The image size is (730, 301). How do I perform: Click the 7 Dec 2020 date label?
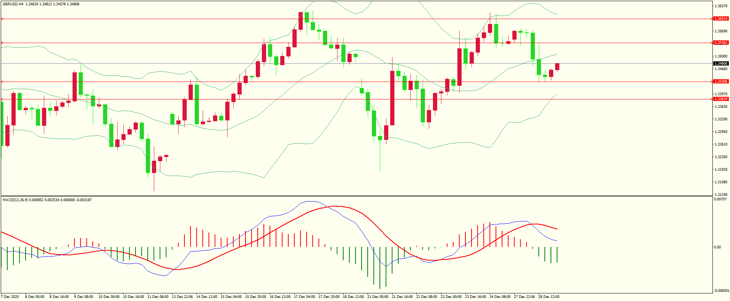coord(10,297)
